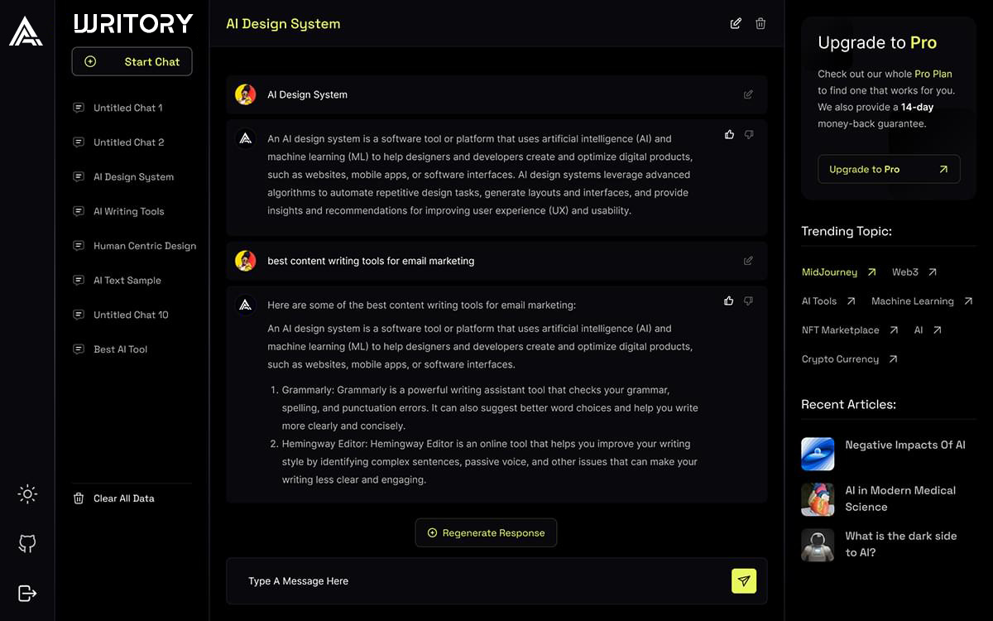The width and height of the screenshot is (993, 621).
Task: Edit the 'best content writing tools' prompt
Action: point(748,260)
